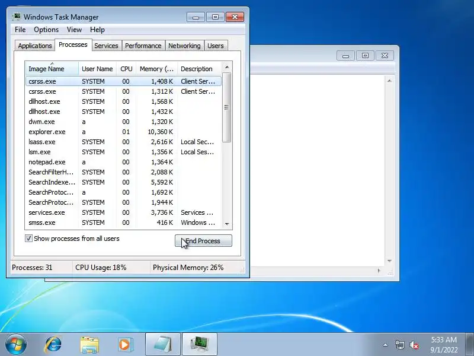Viewport: 474px width, 356px height.
Task: Click process list scroll up arrow
Action: (227, 67)
